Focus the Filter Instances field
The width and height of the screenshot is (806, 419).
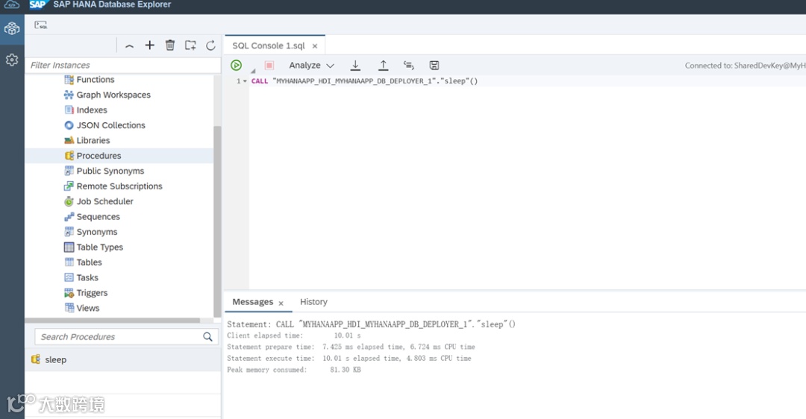point(122,65)
